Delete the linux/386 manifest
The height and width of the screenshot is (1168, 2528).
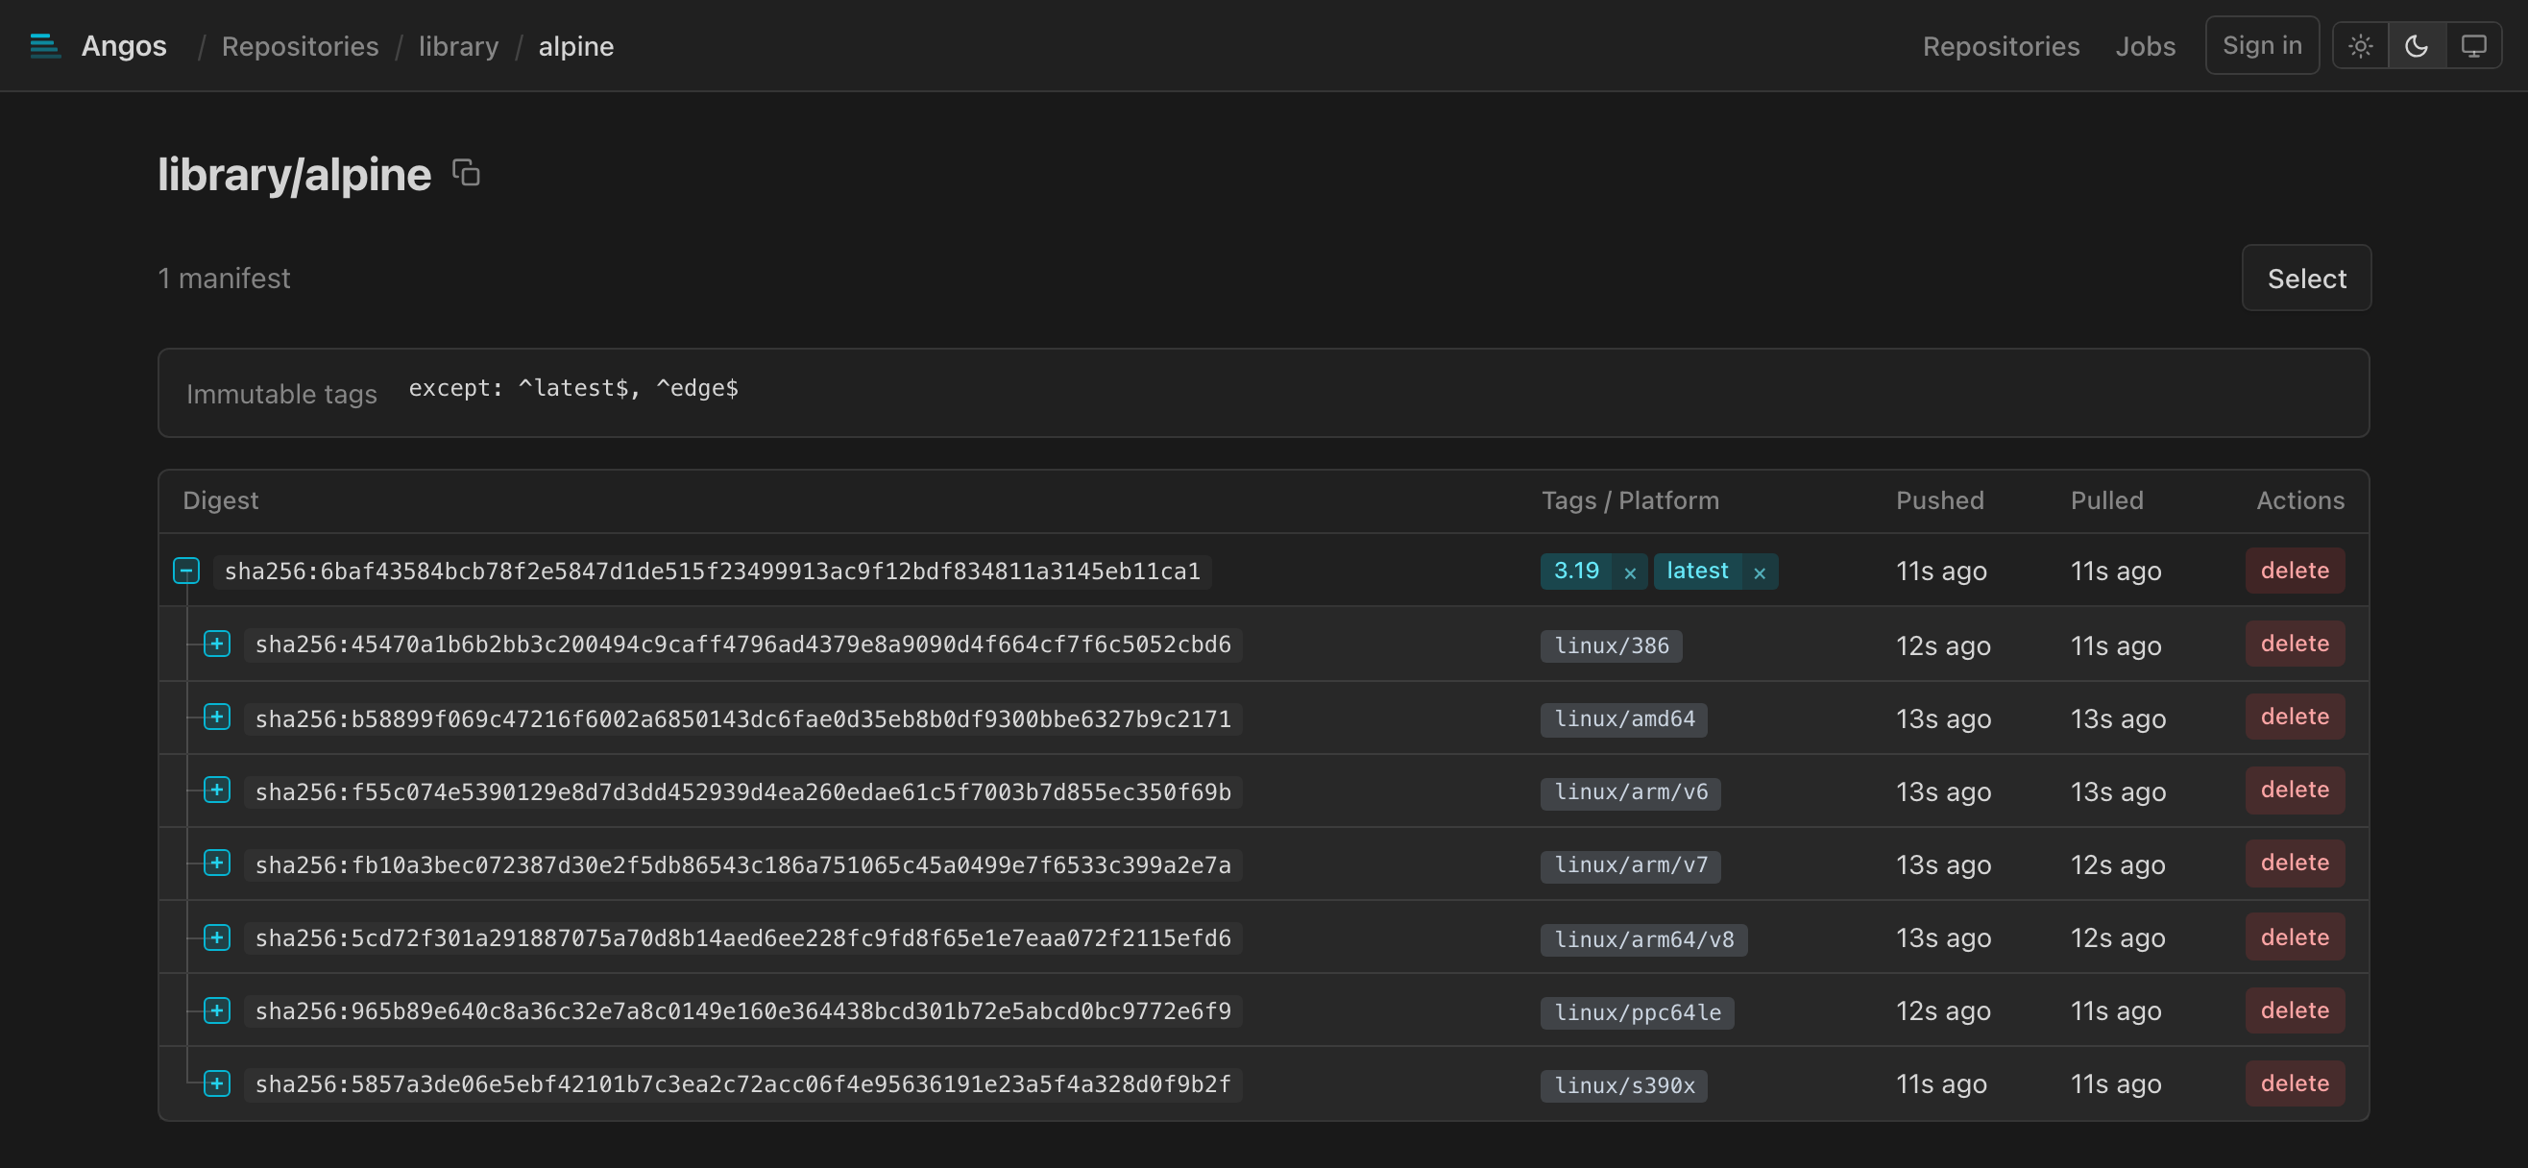coord(2295,644)
